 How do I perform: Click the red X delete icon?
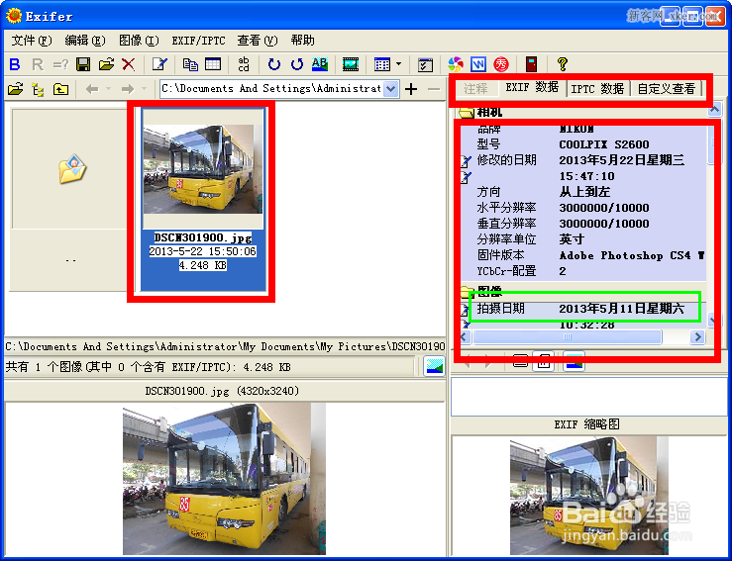(129, 64)
